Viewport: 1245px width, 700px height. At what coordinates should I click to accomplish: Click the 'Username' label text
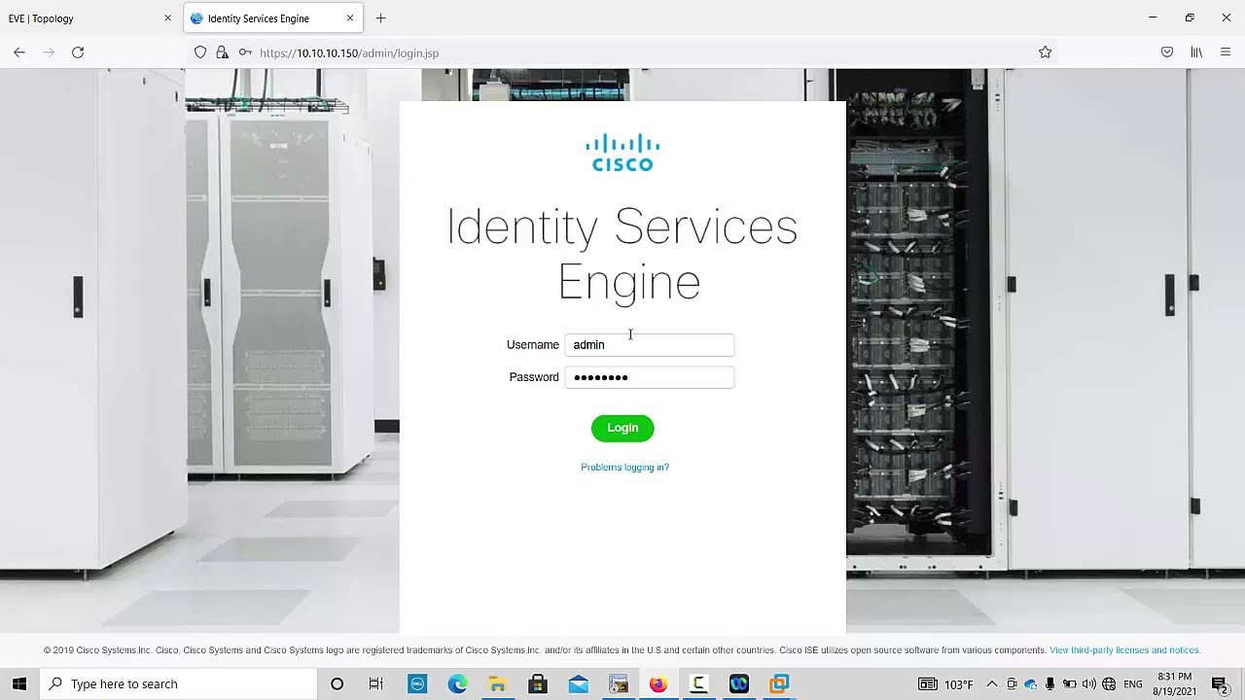[x=533, y=344]
